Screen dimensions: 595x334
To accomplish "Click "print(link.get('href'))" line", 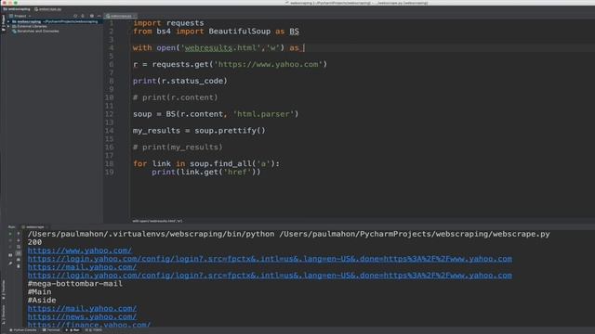I will (x=206, y=172).
